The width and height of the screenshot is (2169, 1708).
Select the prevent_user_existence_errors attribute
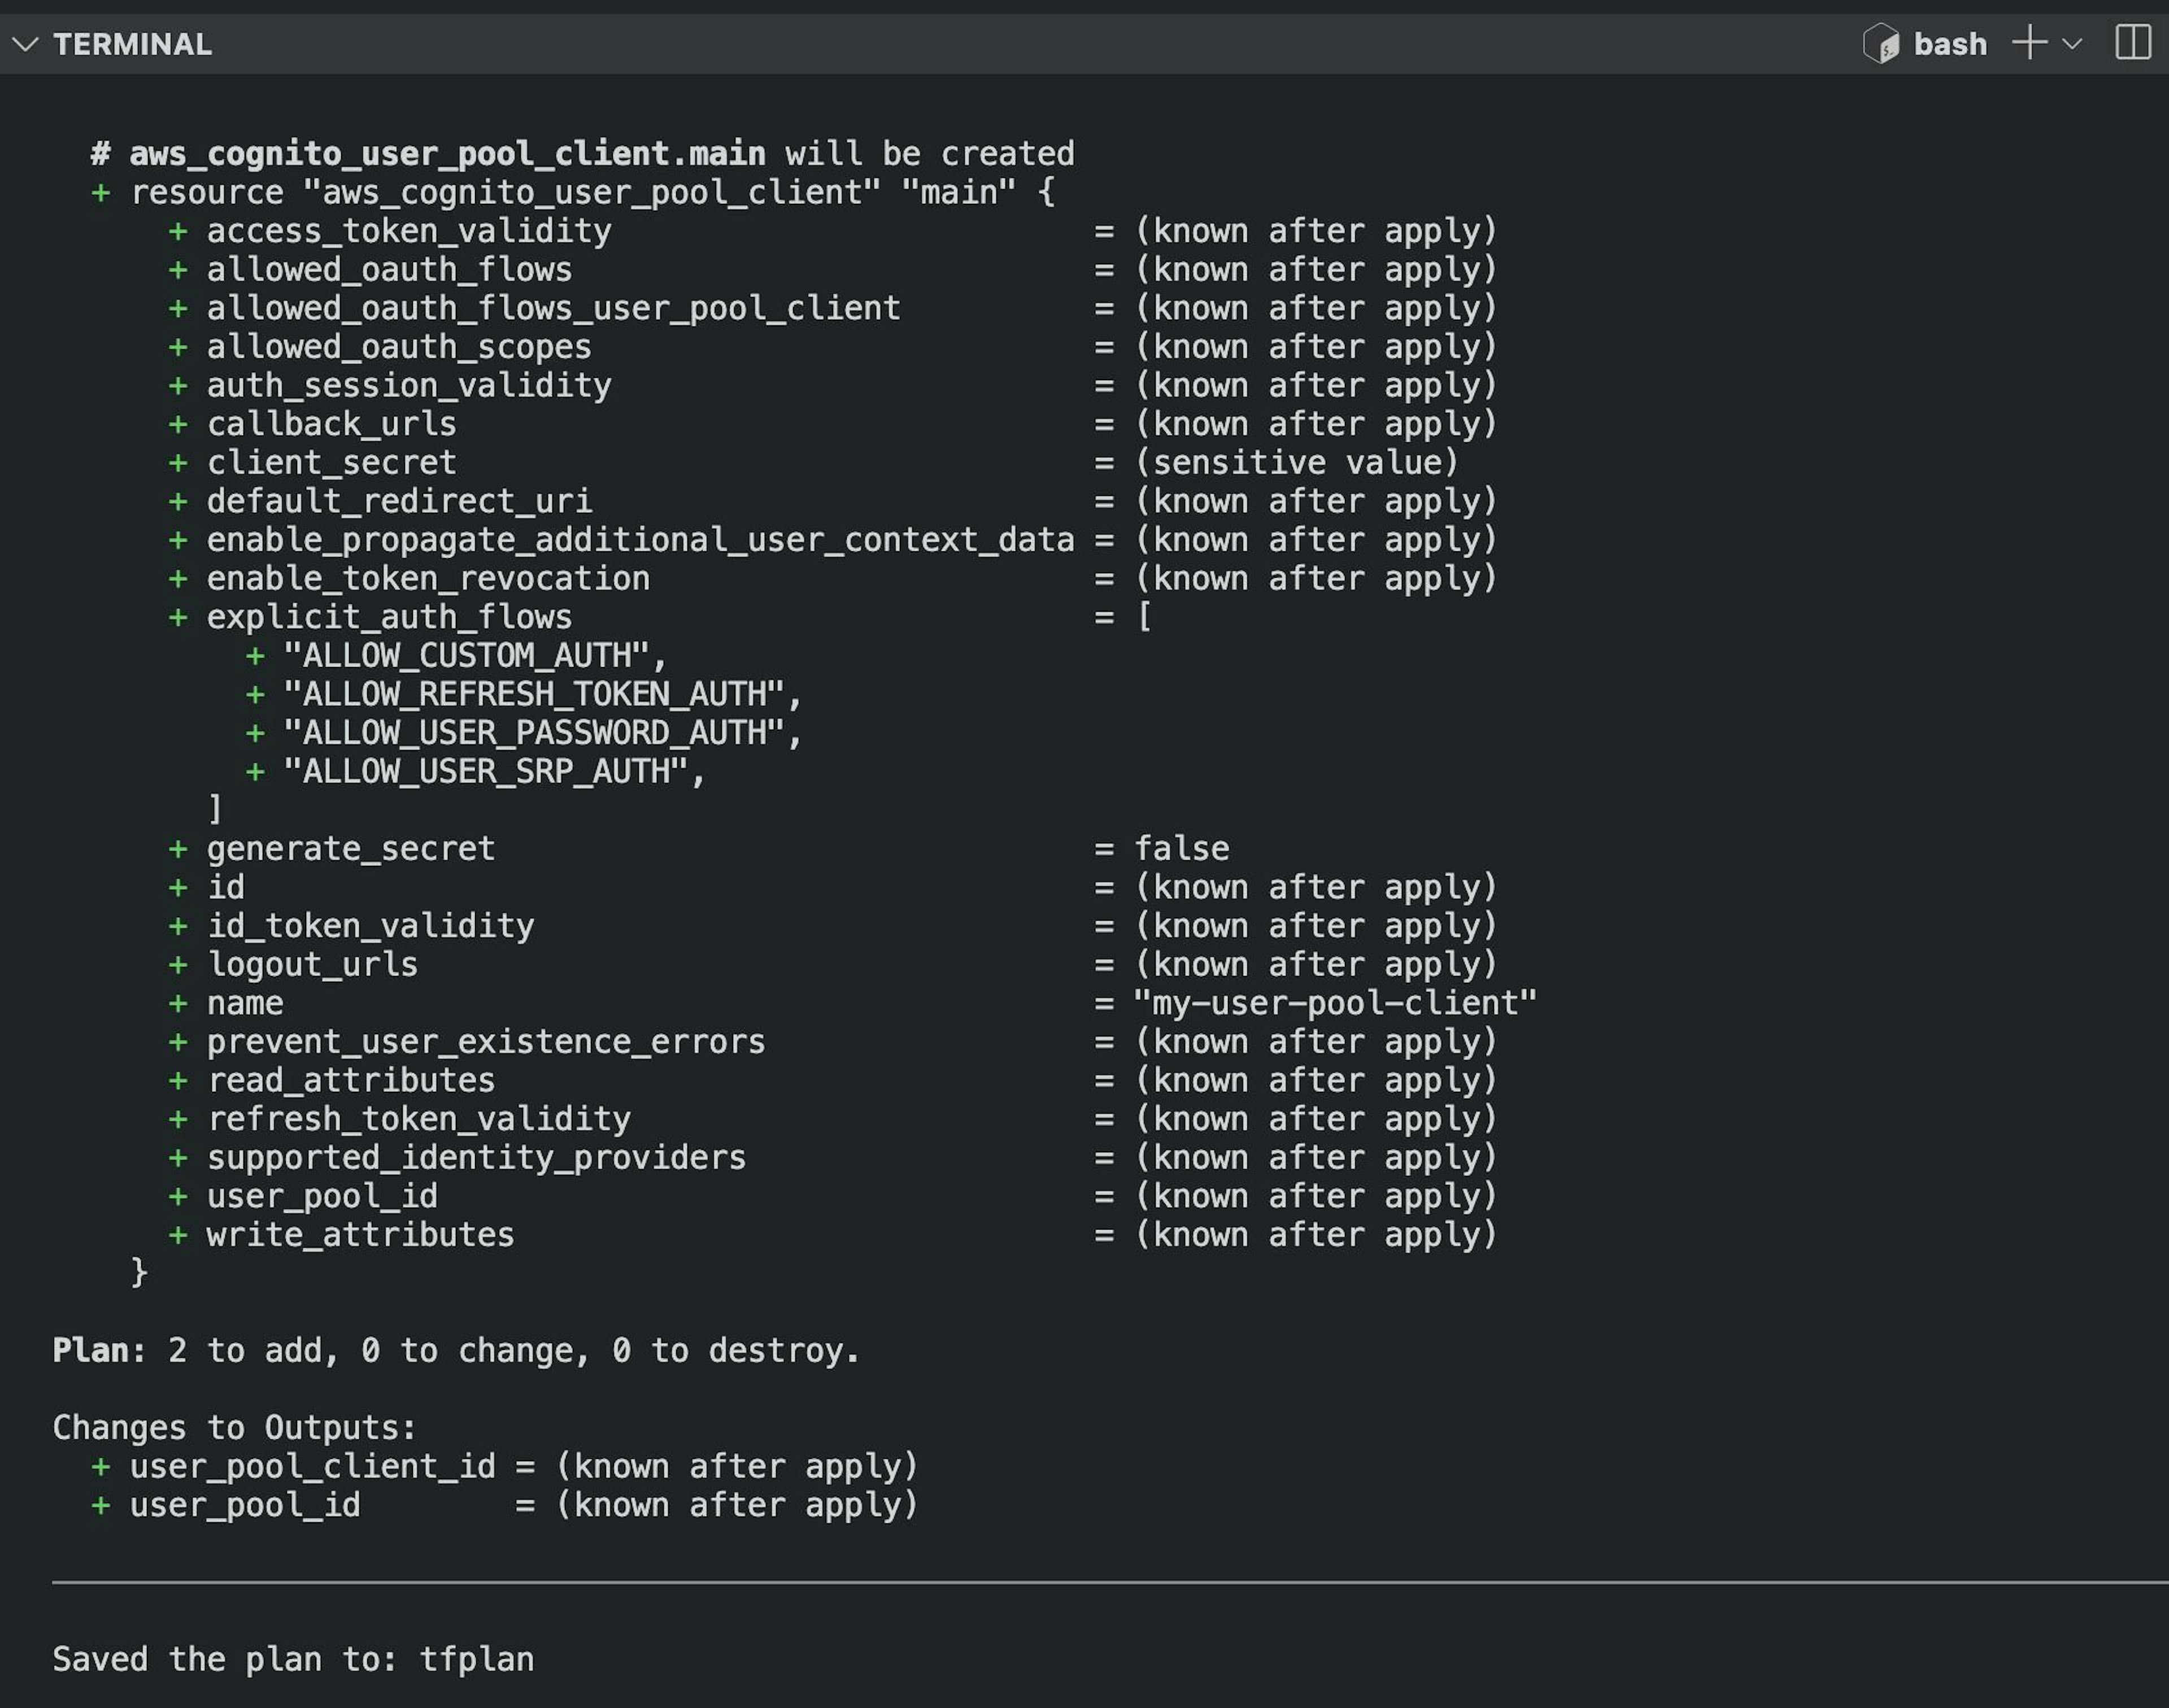click(486, 1042)
